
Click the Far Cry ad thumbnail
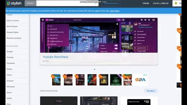pyautogui.click(x=128, y=80)
